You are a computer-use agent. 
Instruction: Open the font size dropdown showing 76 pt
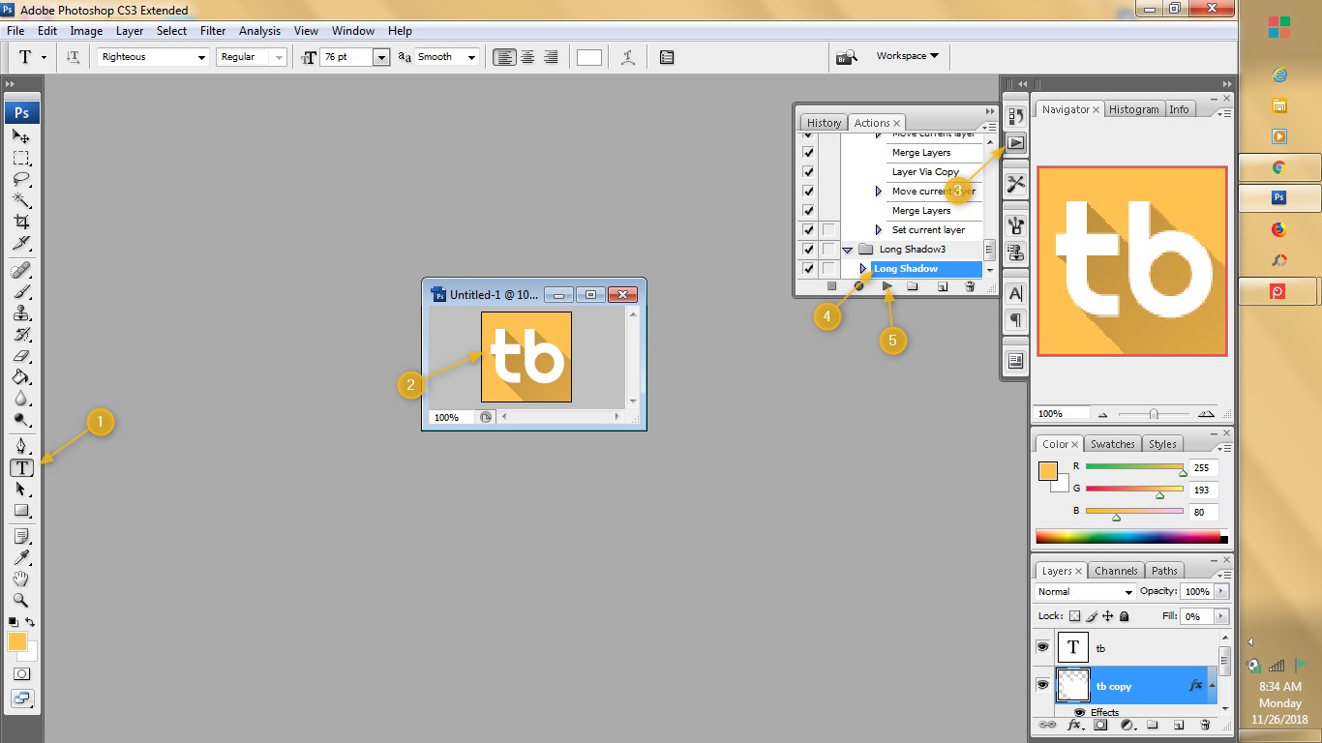coord(381,57)
